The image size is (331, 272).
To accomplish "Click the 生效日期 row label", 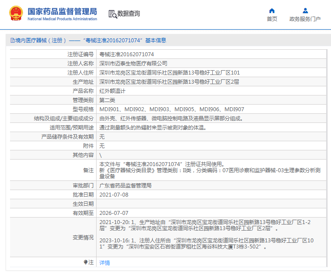I will click(83, 204).
